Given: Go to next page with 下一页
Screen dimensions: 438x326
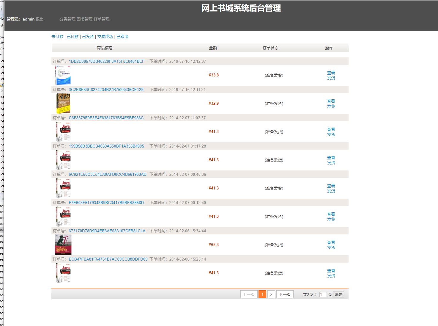Looking at the screenshot, I should click(284, 294).
